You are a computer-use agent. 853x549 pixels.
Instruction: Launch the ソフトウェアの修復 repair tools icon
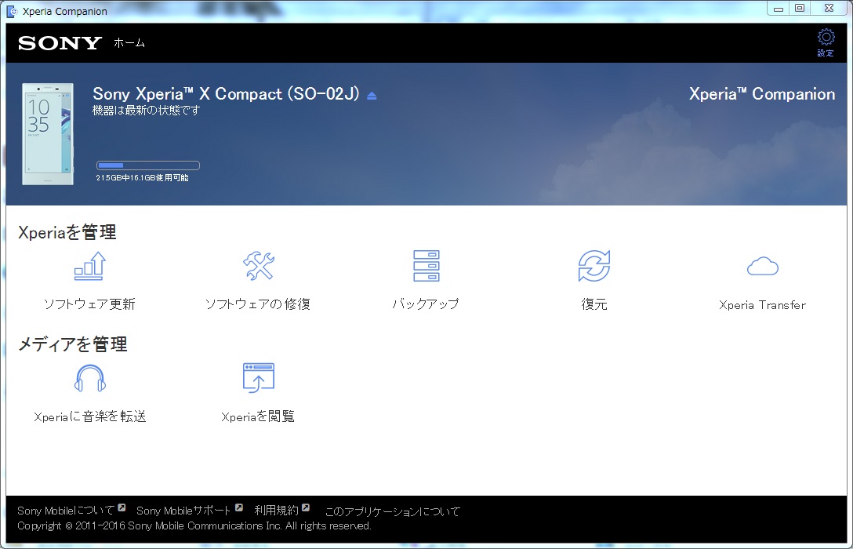pos(259,266)
